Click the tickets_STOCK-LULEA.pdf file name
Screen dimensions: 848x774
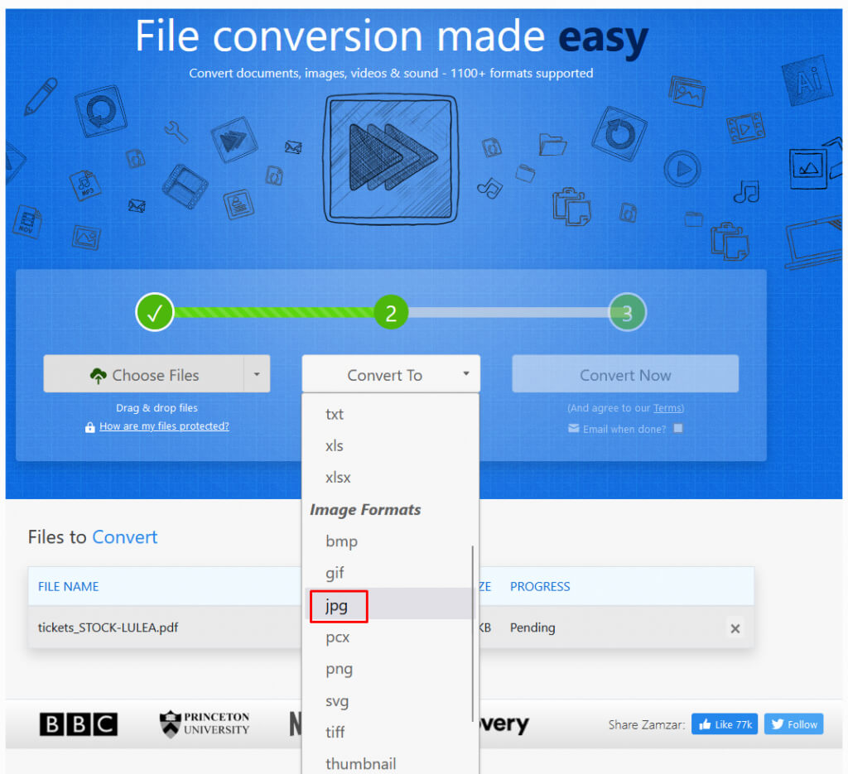click(108, 627)
